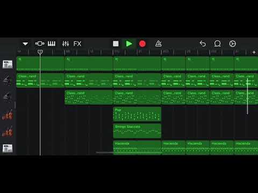Switch to tracks view button
The width and height of the screenshot is (258, 193).
(x=40, y=43)
